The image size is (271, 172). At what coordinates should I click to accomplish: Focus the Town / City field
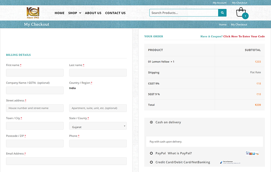pyautogui.click(x=35, y=126)
